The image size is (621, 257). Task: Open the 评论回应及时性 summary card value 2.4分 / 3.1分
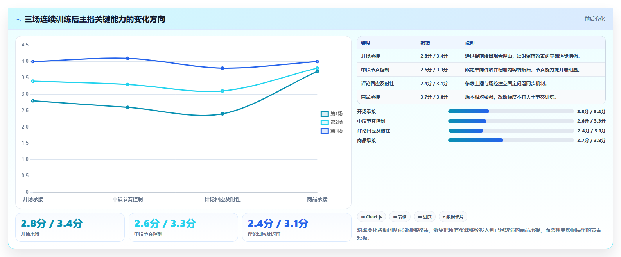pos(278,223)
